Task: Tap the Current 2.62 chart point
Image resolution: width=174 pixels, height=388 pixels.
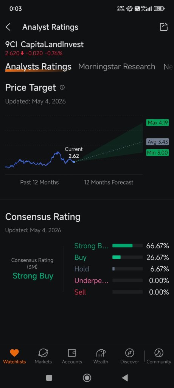Action: click(x=74, y=162)
